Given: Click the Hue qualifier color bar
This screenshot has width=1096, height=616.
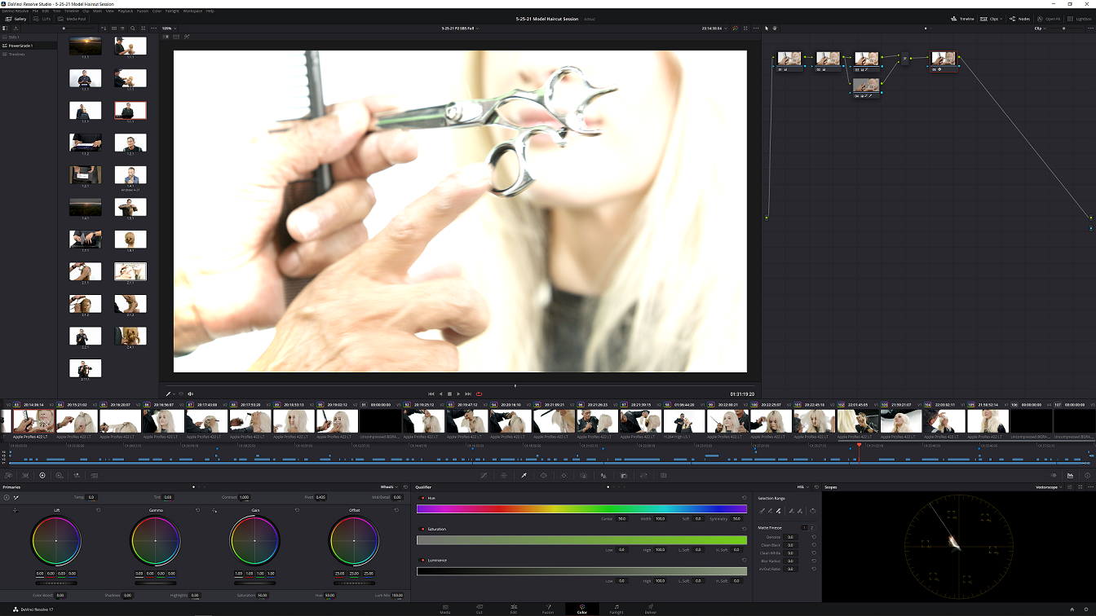Looking at the screenshot, I should 581,508.
